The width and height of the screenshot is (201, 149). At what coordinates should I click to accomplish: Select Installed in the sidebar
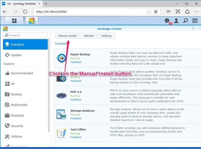click(x=25, y=44)
